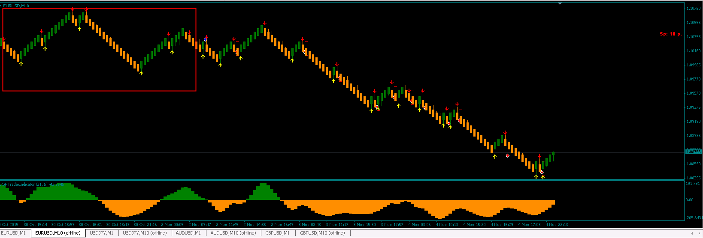Click the -205.6431 indicator scale value
The width and height of the screenshot is (703, 238).
point(694,218)
